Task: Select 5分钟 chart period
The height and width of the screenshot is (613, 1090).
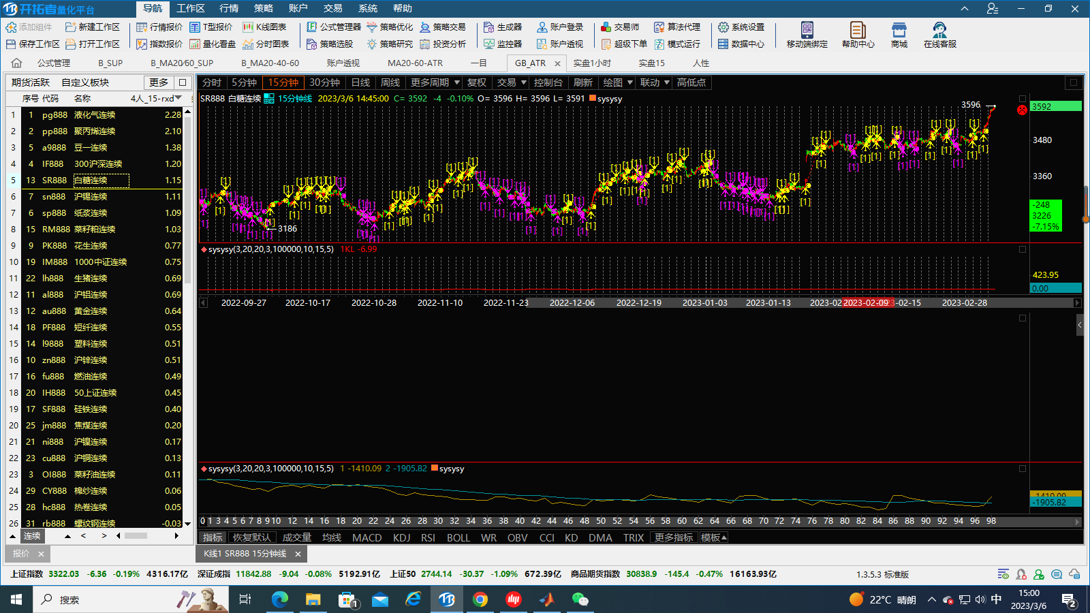Action: 244,82
